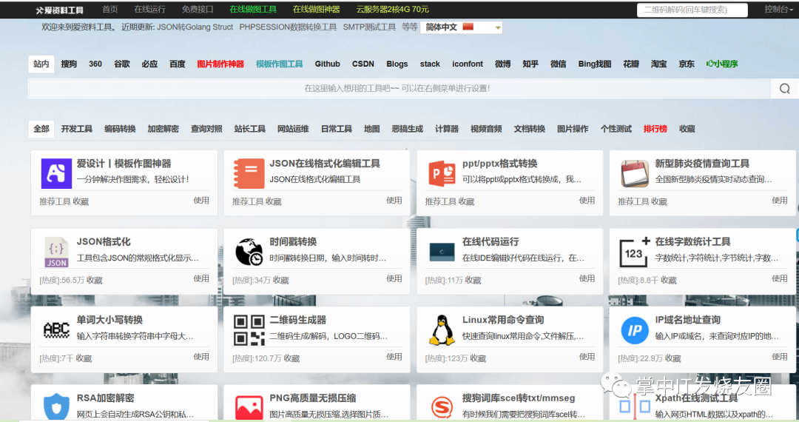Image resolution: width=799 pixels, height=422 pixels.
Task: Click 使用 on the 二维码生成器 card
Action: coord(394,357)
